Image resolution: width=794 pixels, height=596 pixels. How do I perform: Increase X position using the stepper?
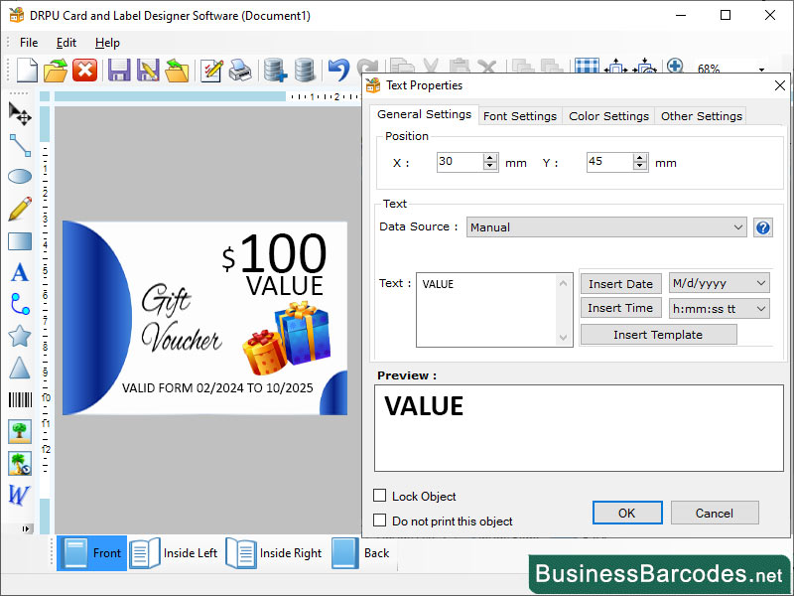pos(490,157)
